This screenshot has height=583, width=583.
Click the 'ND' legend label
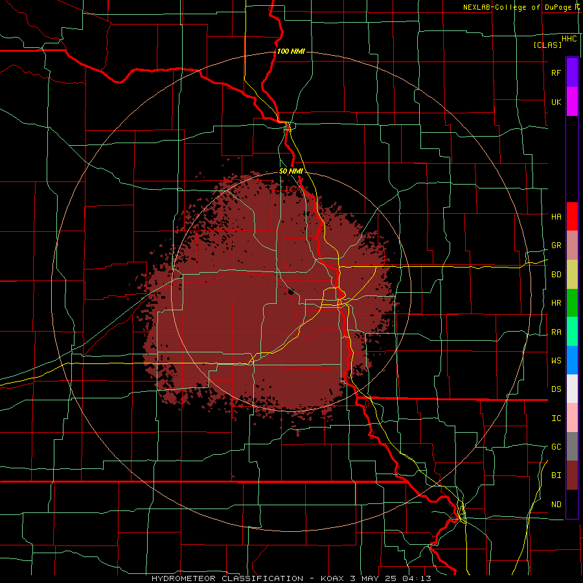[556, 504]
